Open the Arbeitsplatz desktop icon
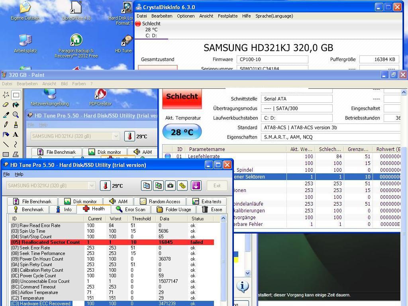 pos(25,43)
